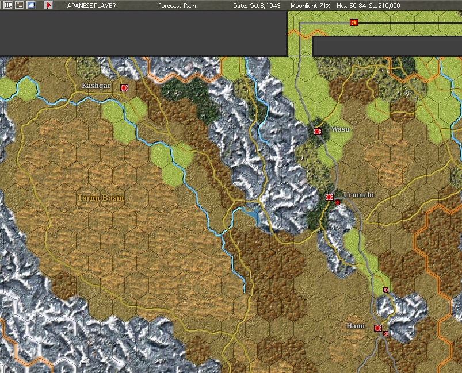This screenshot has height=373, width=462.
Task: Click the Date: Oct 8, 1943 text
Action: 257,6
